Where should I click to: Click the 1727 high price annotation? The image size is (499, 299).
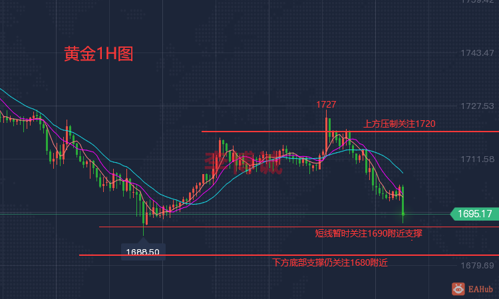[x=326, y=104]
